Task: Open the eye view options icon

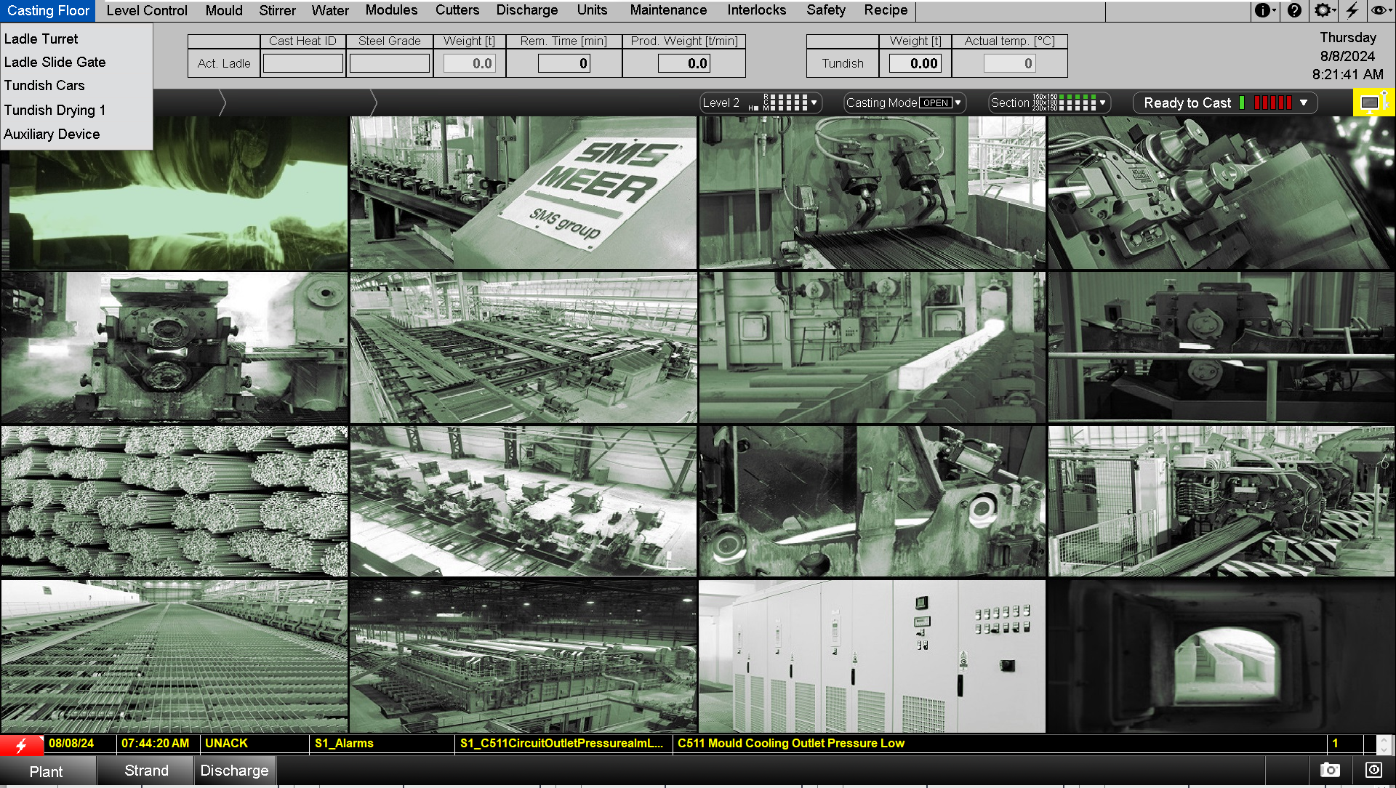Action: click(1379, 10)
